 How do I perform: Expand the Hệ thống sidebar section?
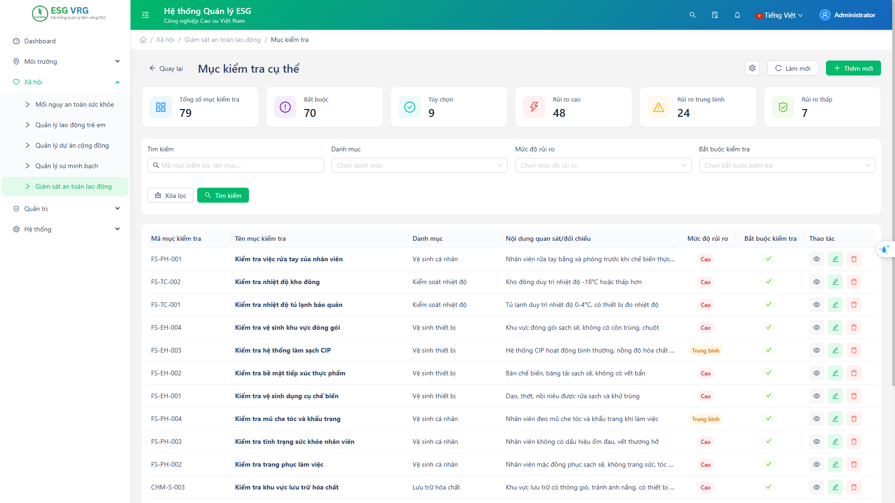pos(65,229)
